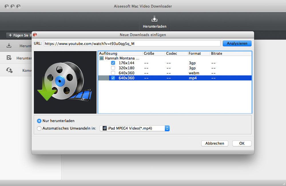286x186 pixels.
Task: Click the mp4 format cell
Action: (192, 78)
